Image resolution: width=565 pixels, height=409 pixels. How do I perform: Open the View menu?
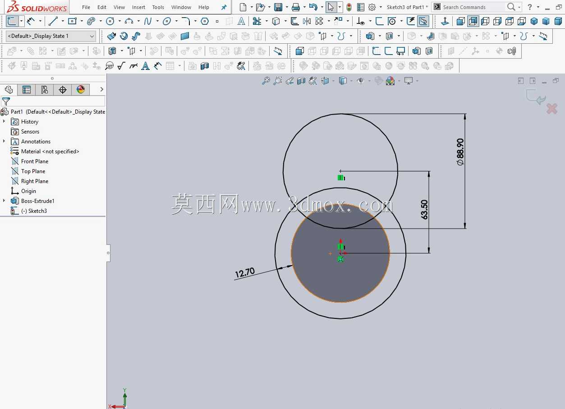[x=119, y=7]
